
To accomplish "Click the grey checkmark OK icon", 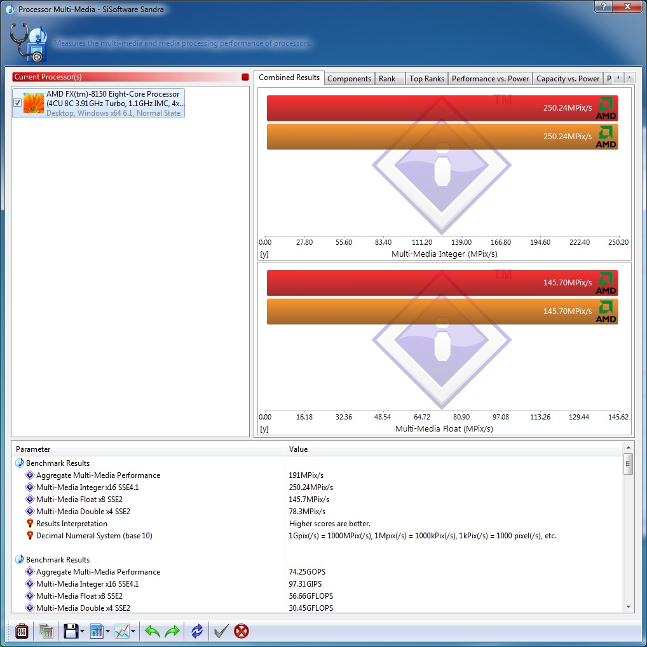I will pos(221,631).
